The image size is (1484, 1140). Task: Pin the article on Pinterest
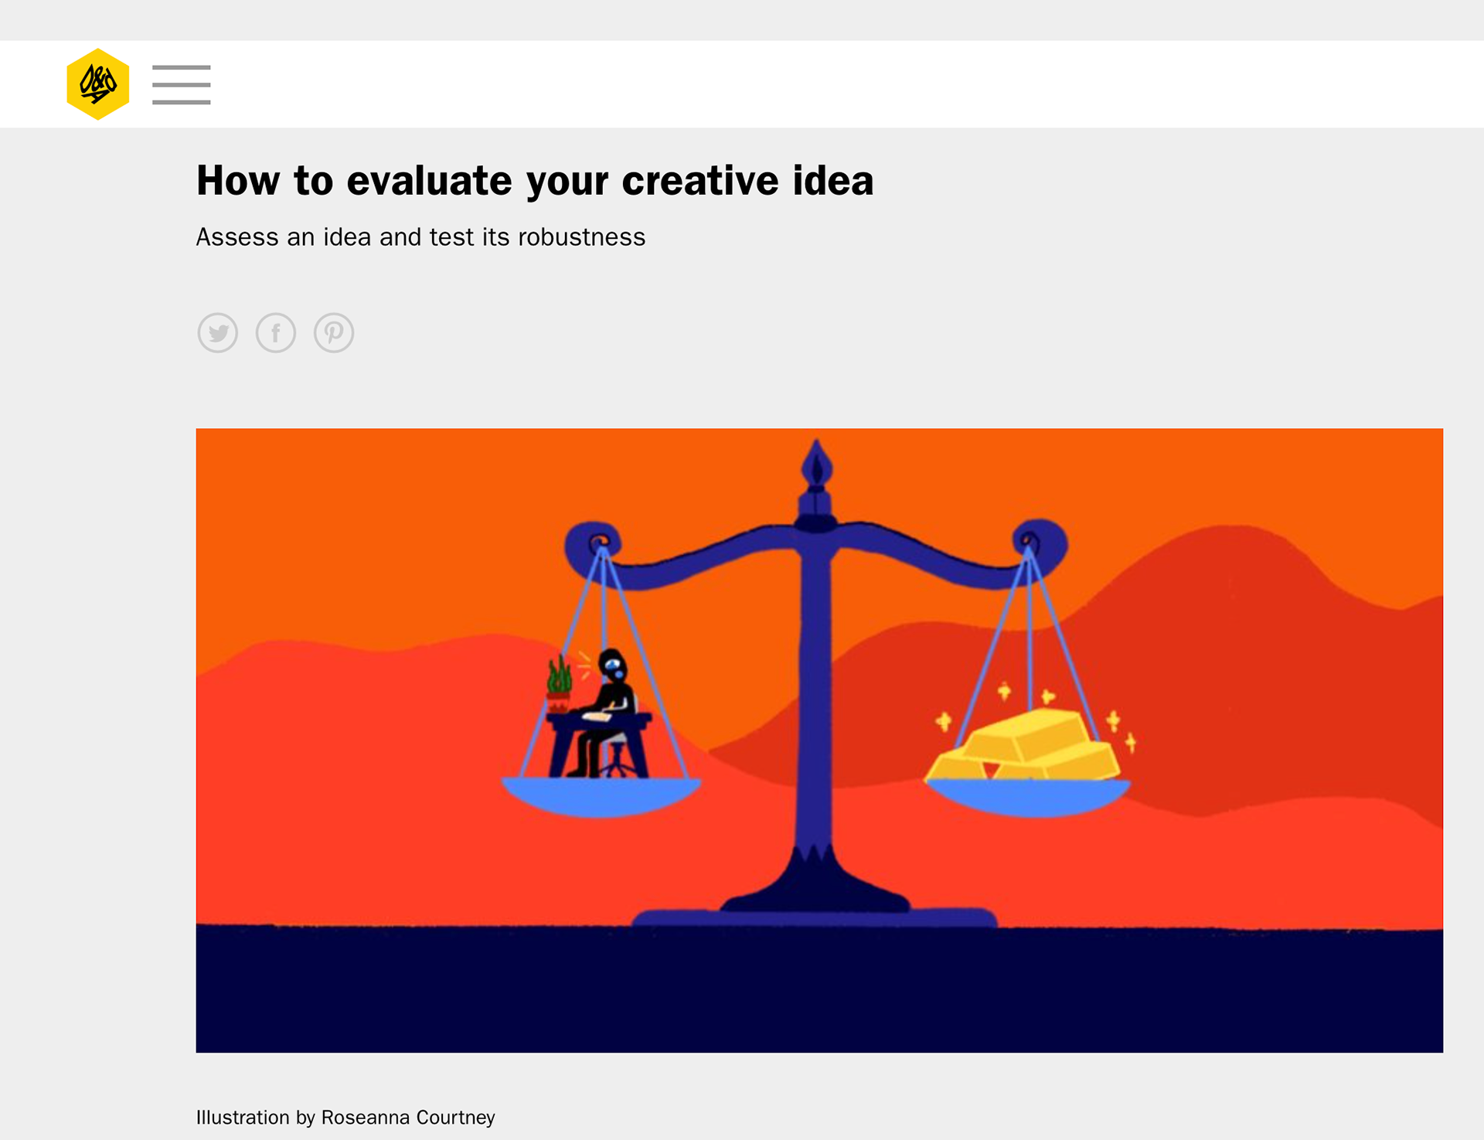coord(334,333)
